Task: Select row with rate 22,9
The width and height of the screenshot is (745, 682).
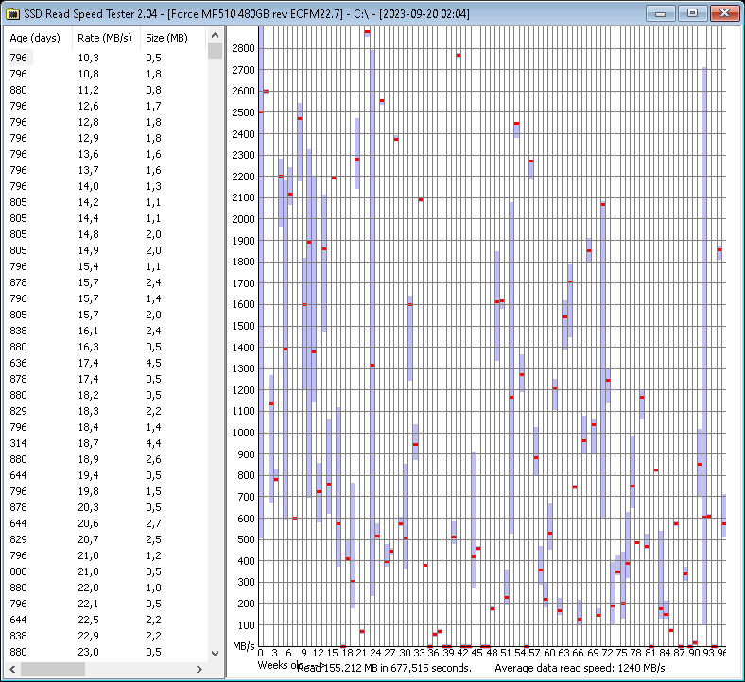Action: click(107, 636)
